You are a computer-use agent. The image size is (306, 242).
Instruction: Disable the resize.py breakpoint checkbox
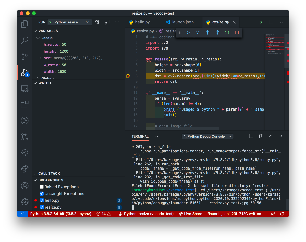click(x=42, y=207)
